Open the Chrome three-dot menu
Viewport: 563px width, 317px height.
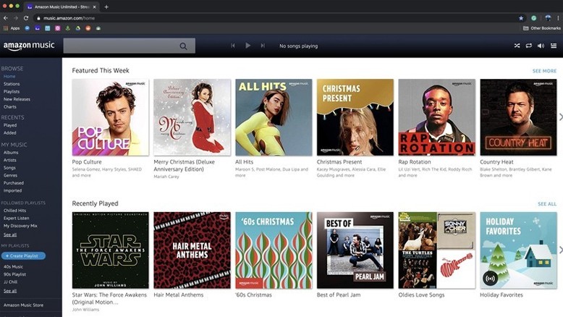point(559,18)
